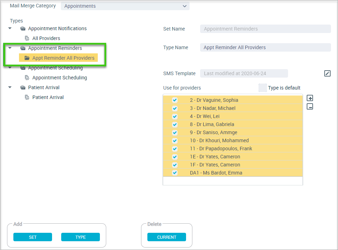This screenshot has width=338, height=250.
Task: Collapse the Appointment Reminders set
Action: (x=10, y=48)
